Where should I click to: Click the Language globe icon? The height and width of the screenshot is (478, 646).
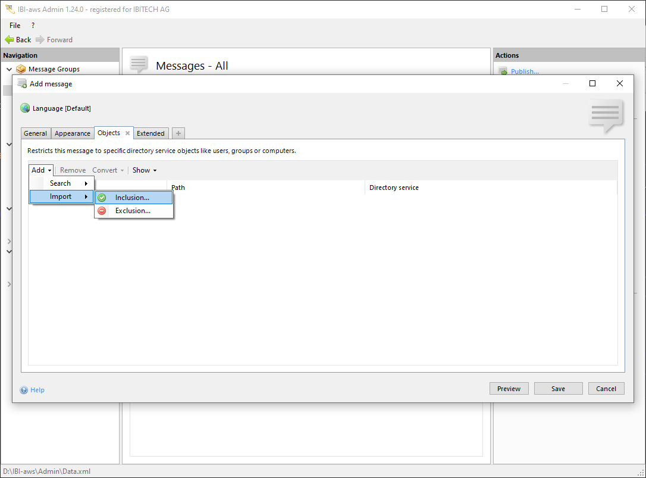click(25, 108)
